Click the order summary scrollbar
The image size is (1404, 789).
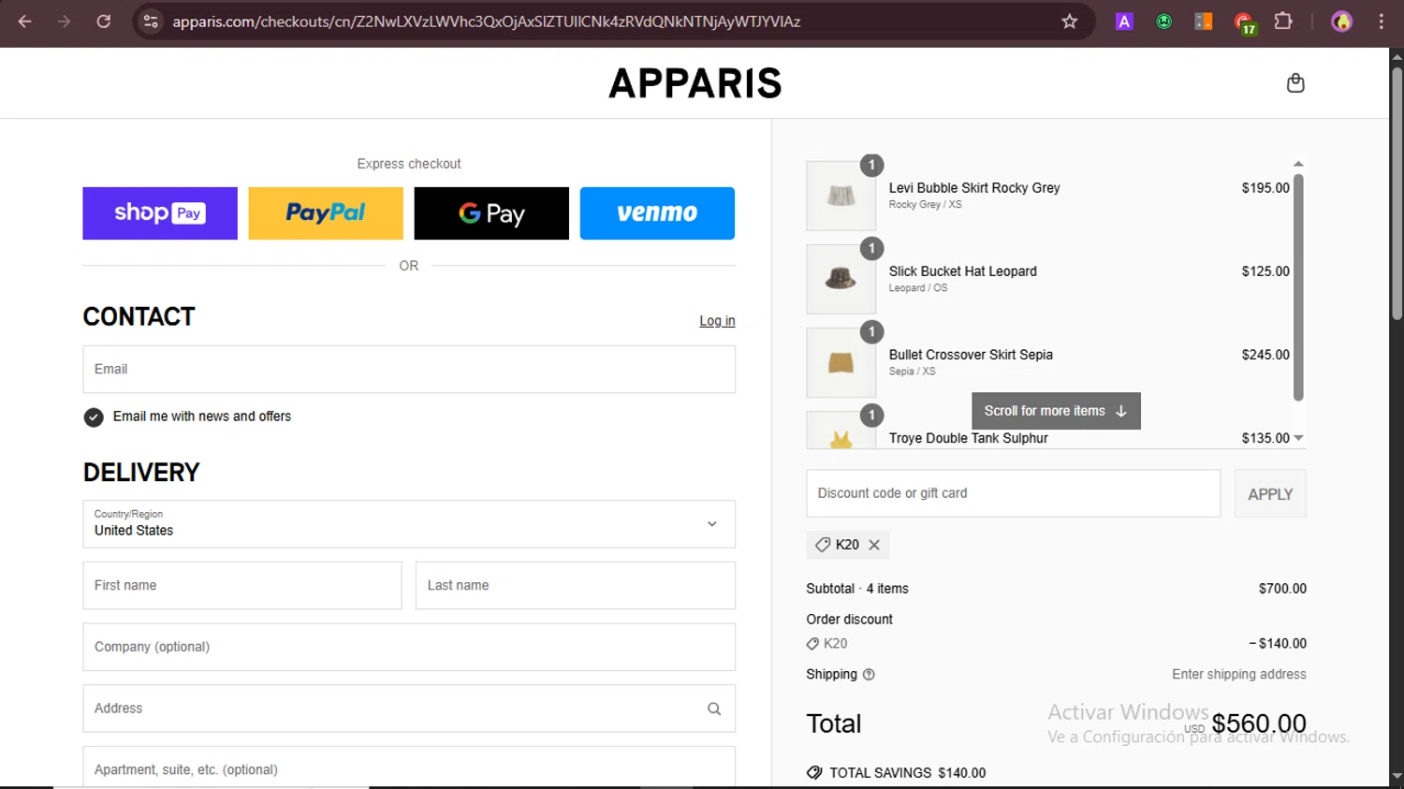click(1298, 287)
